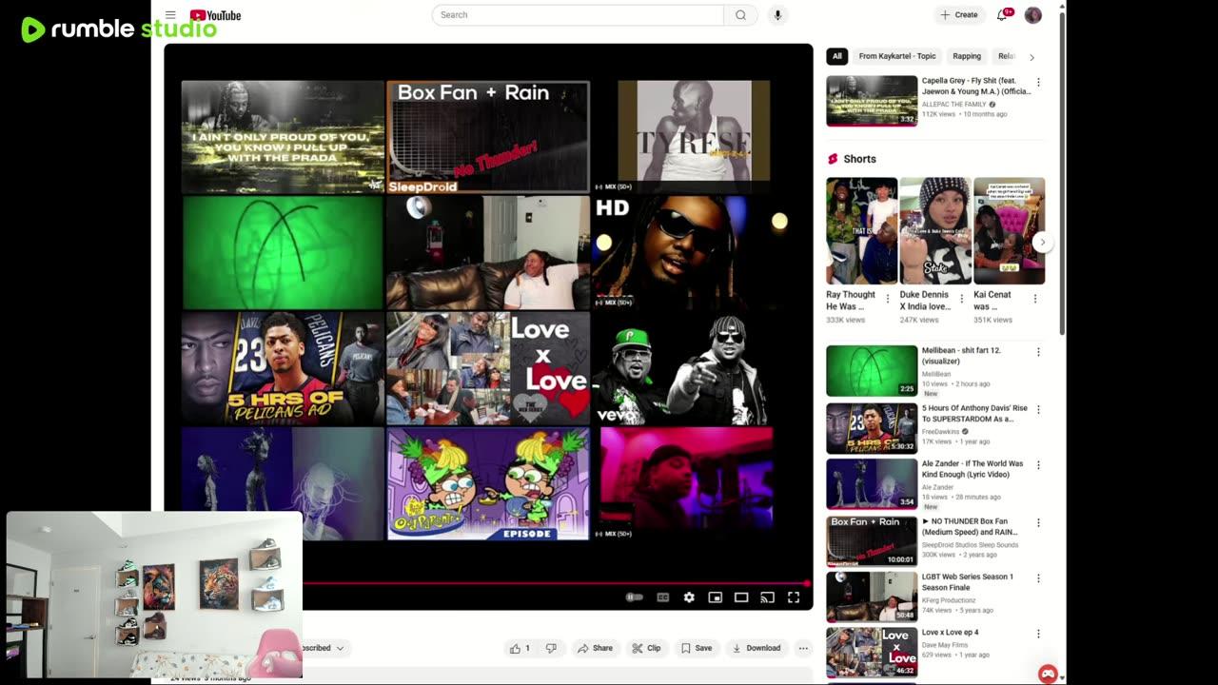Switch to theater mode

(x=741, y=597)
